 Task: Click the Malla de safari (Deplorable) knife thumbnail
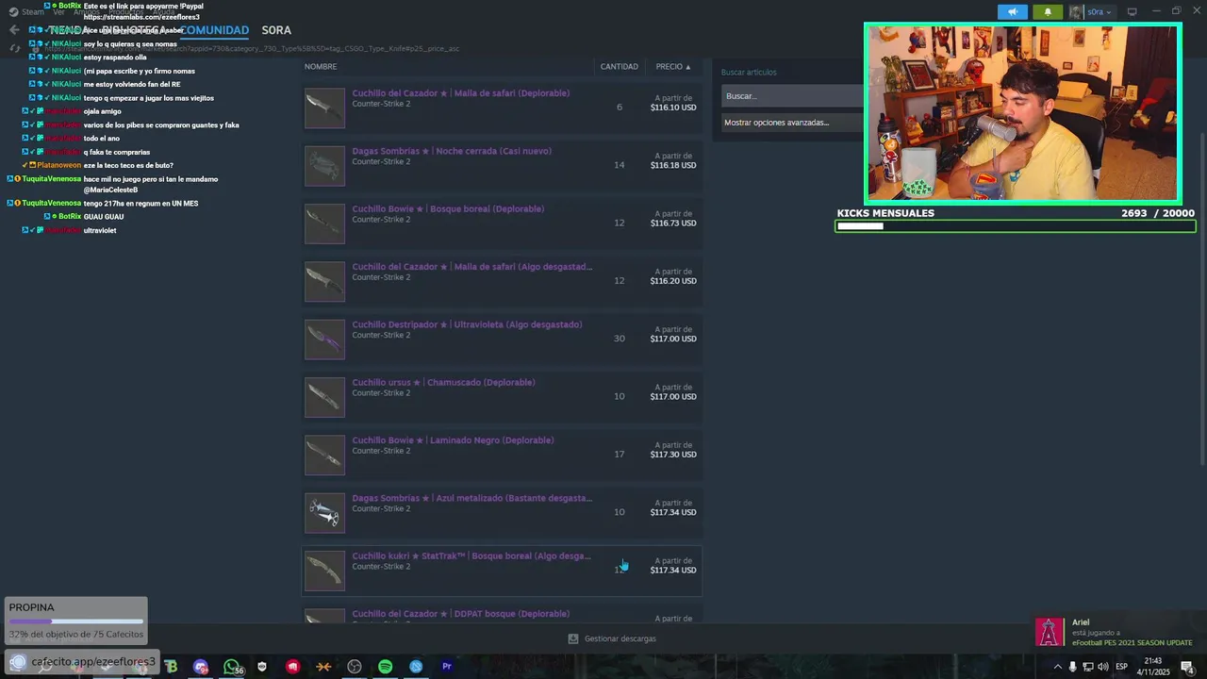pyautogui.click(x=325, y=108)
